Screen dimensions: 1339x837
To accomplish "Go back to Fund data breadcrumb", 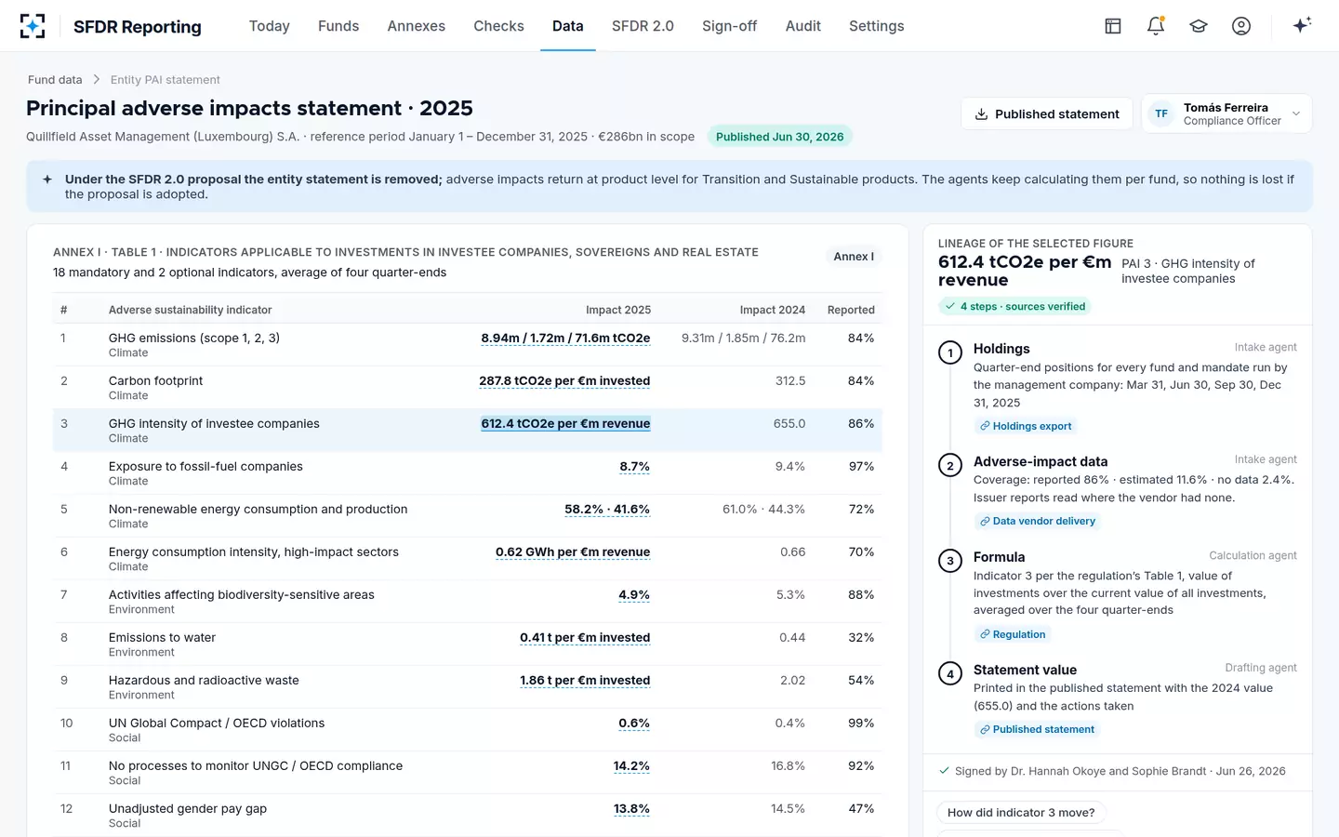I will tap(55, 80).
